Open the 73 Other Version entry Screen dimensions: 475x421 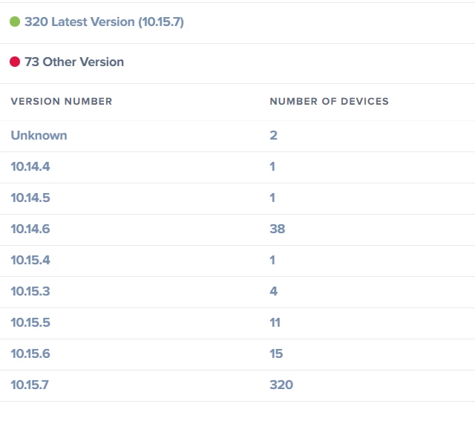tap(74, 62)
